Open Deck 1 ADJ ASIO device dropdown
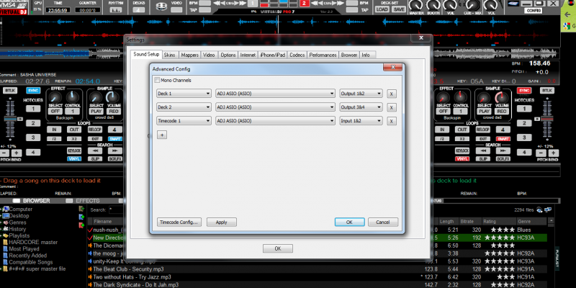The image size is (576, 288). [x=275, y=94]
